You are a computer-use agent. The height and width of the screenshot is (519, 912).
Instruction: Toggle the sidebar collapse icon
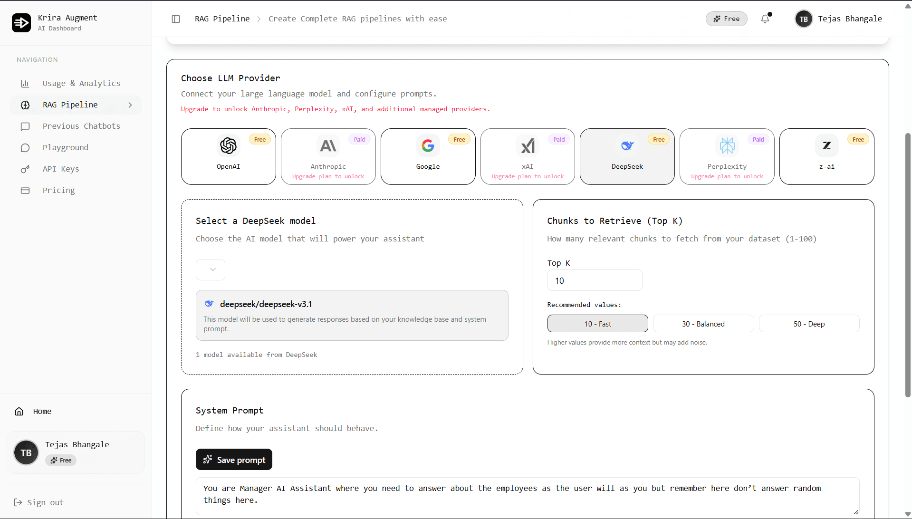pyautogui.click(x=176, y=19)
